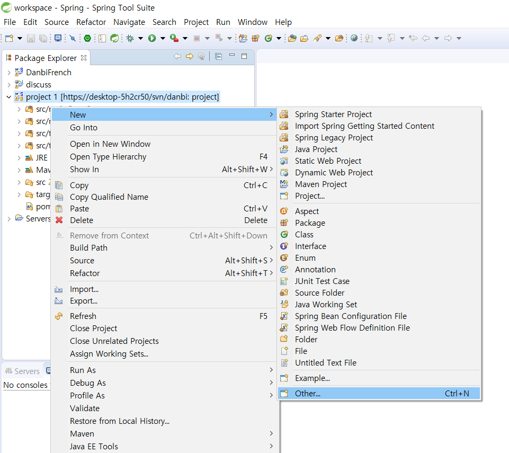Click the New Java Package toolbar icon
The width and height of the screenshot is (509, 453).
[256, 38]
